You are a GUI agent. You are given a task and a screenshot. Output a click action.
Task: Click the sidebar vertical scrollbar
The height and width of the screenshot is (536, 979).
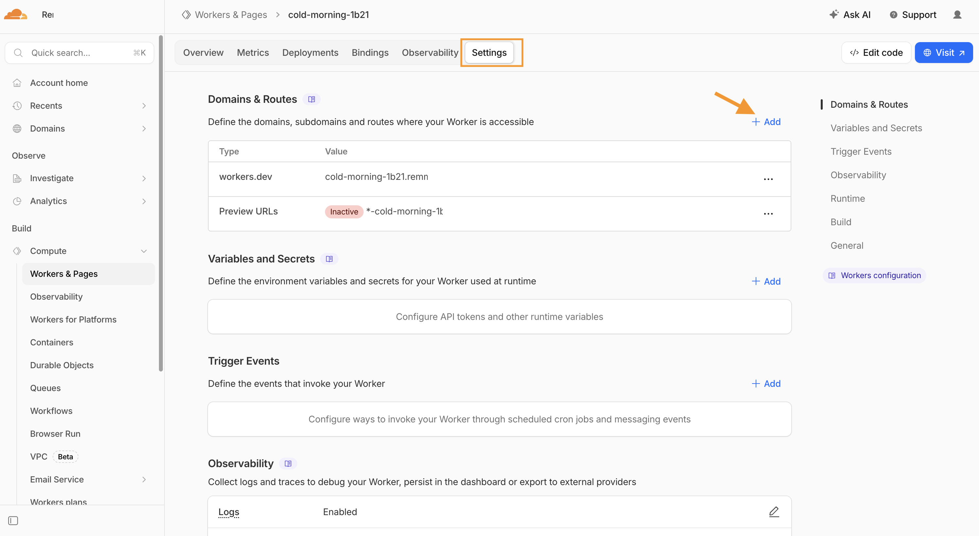pyautogui.click(x=161, y=204)
